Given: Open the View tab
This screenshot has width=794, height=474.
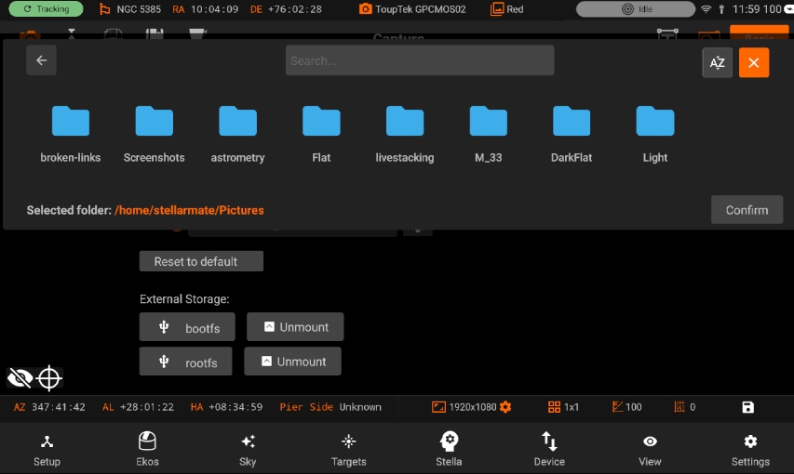Looking at the screenshot, I should (x=650, y=449).
